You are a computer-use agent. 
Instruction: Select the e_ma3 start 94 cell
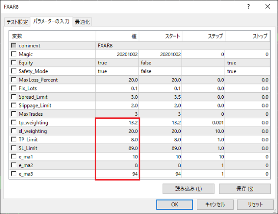pyautogui.click(x=160, y=174)
